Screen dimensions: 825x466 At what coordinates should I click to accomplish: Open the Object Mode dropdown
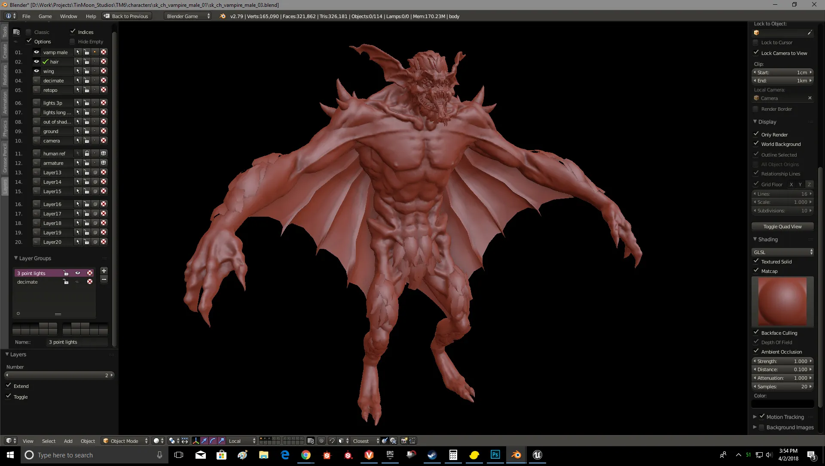125,441
